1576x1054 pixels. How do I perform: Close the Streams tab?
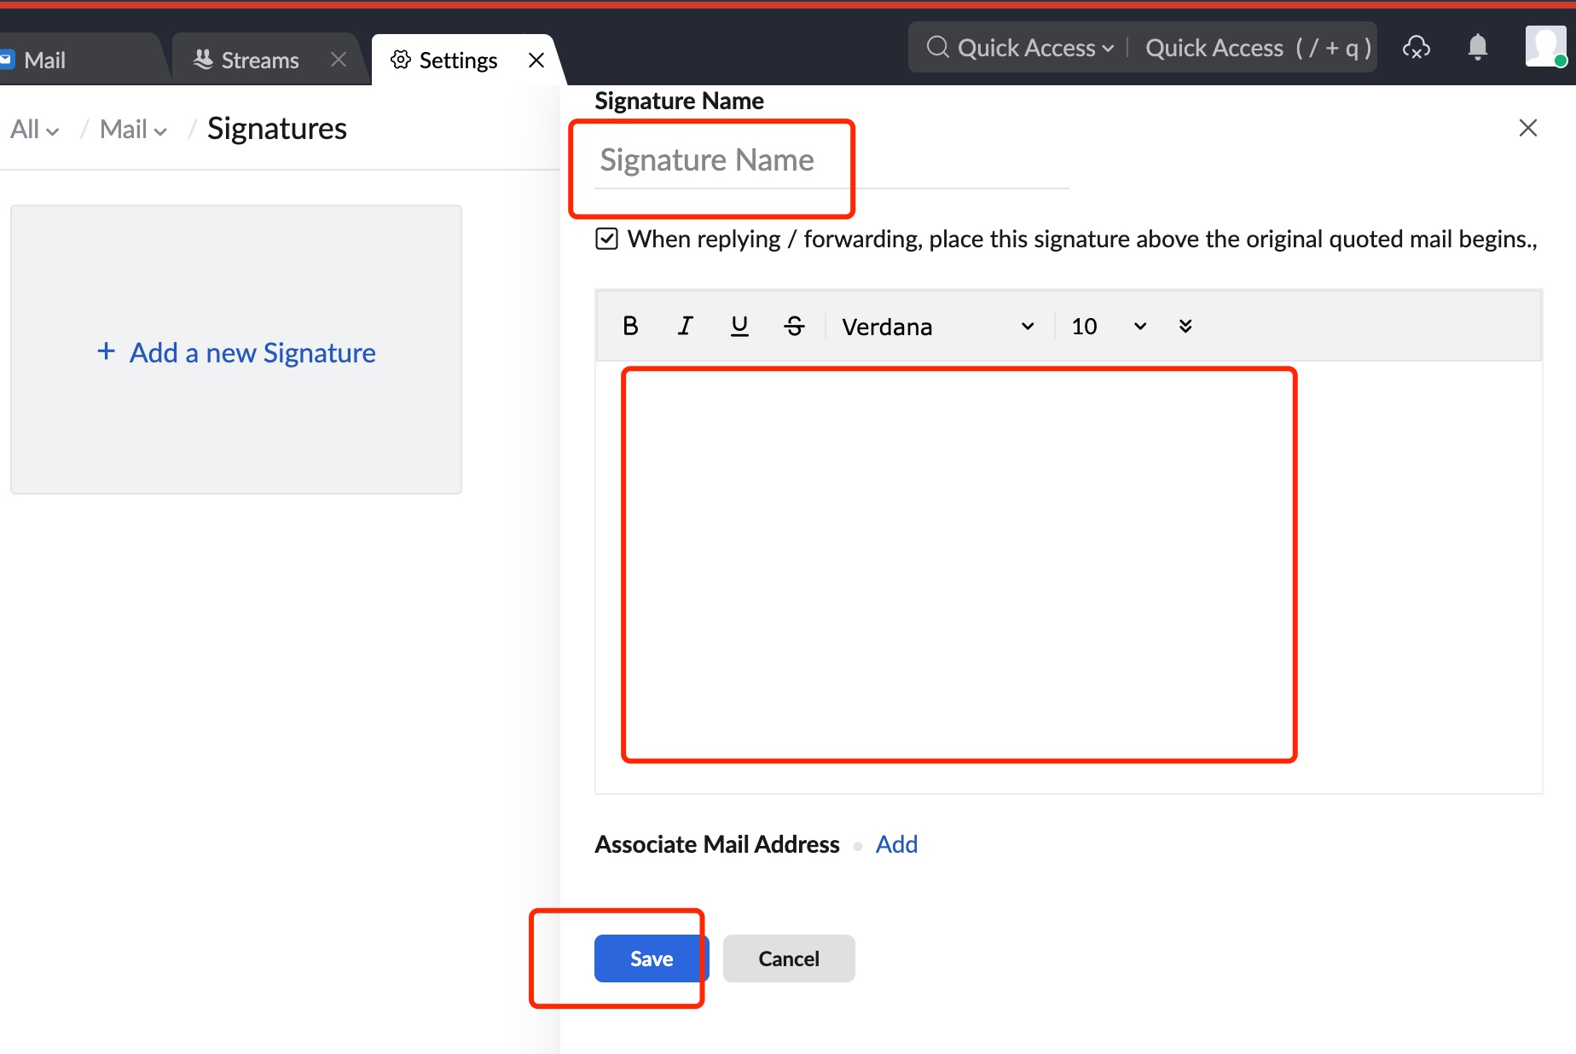click(338, 59)
